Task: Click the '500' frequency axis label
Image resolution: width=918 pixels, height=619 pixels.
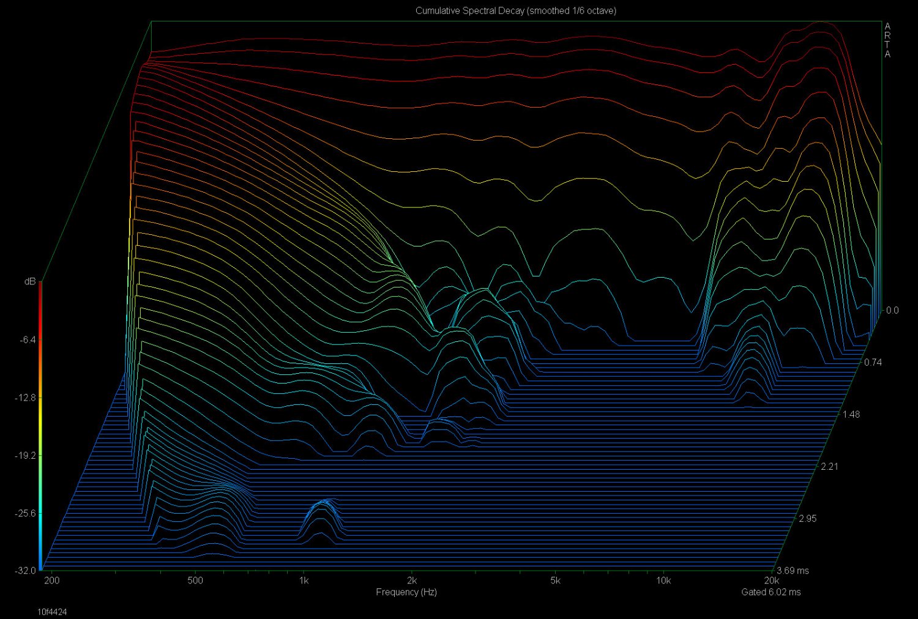Action: tap(195, 580)
